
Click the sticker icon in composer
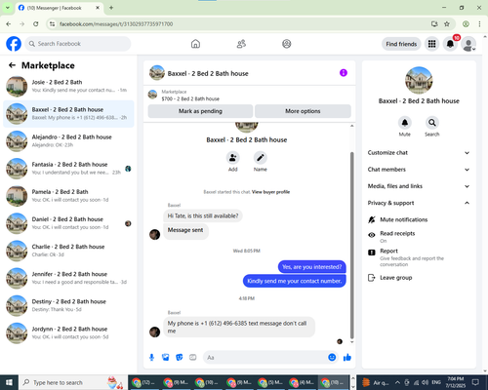180,358
